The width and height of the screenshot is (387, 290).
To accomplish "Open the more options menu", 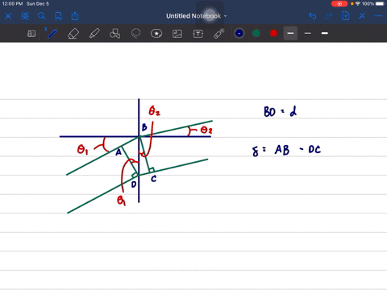I will point(379,16).
